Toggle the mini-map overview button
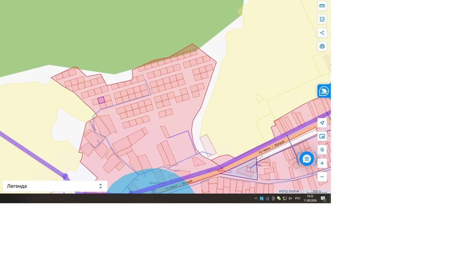Image resolution: width=463 pixels, height=260 pixels. (322, 136)
